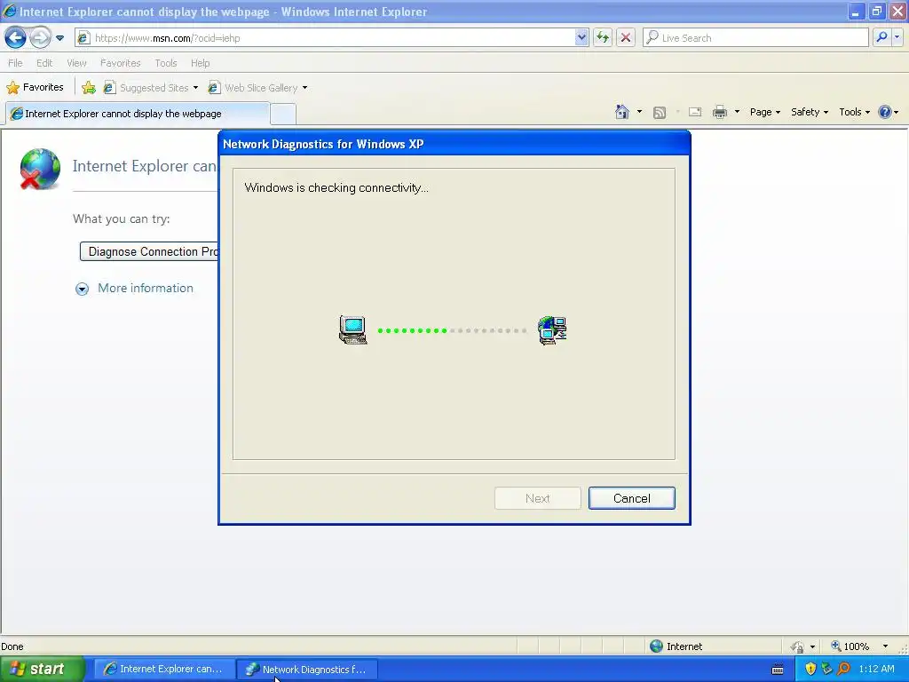Click the system clock showing 1:12 AM
Image resolution: width=909 pixels, height=682 pixels.
click(x=876, y=670)
